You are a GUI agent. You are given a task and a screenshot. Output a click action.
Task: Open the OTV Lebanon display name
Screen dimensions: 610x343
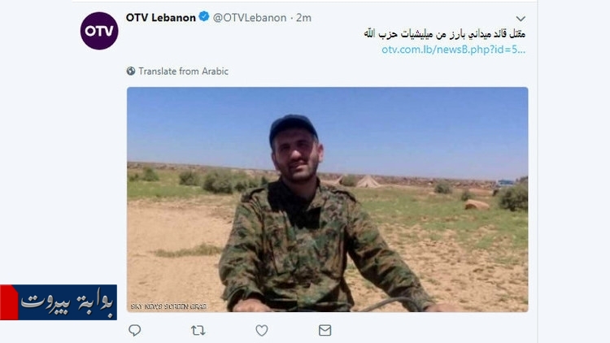(161, 18)
